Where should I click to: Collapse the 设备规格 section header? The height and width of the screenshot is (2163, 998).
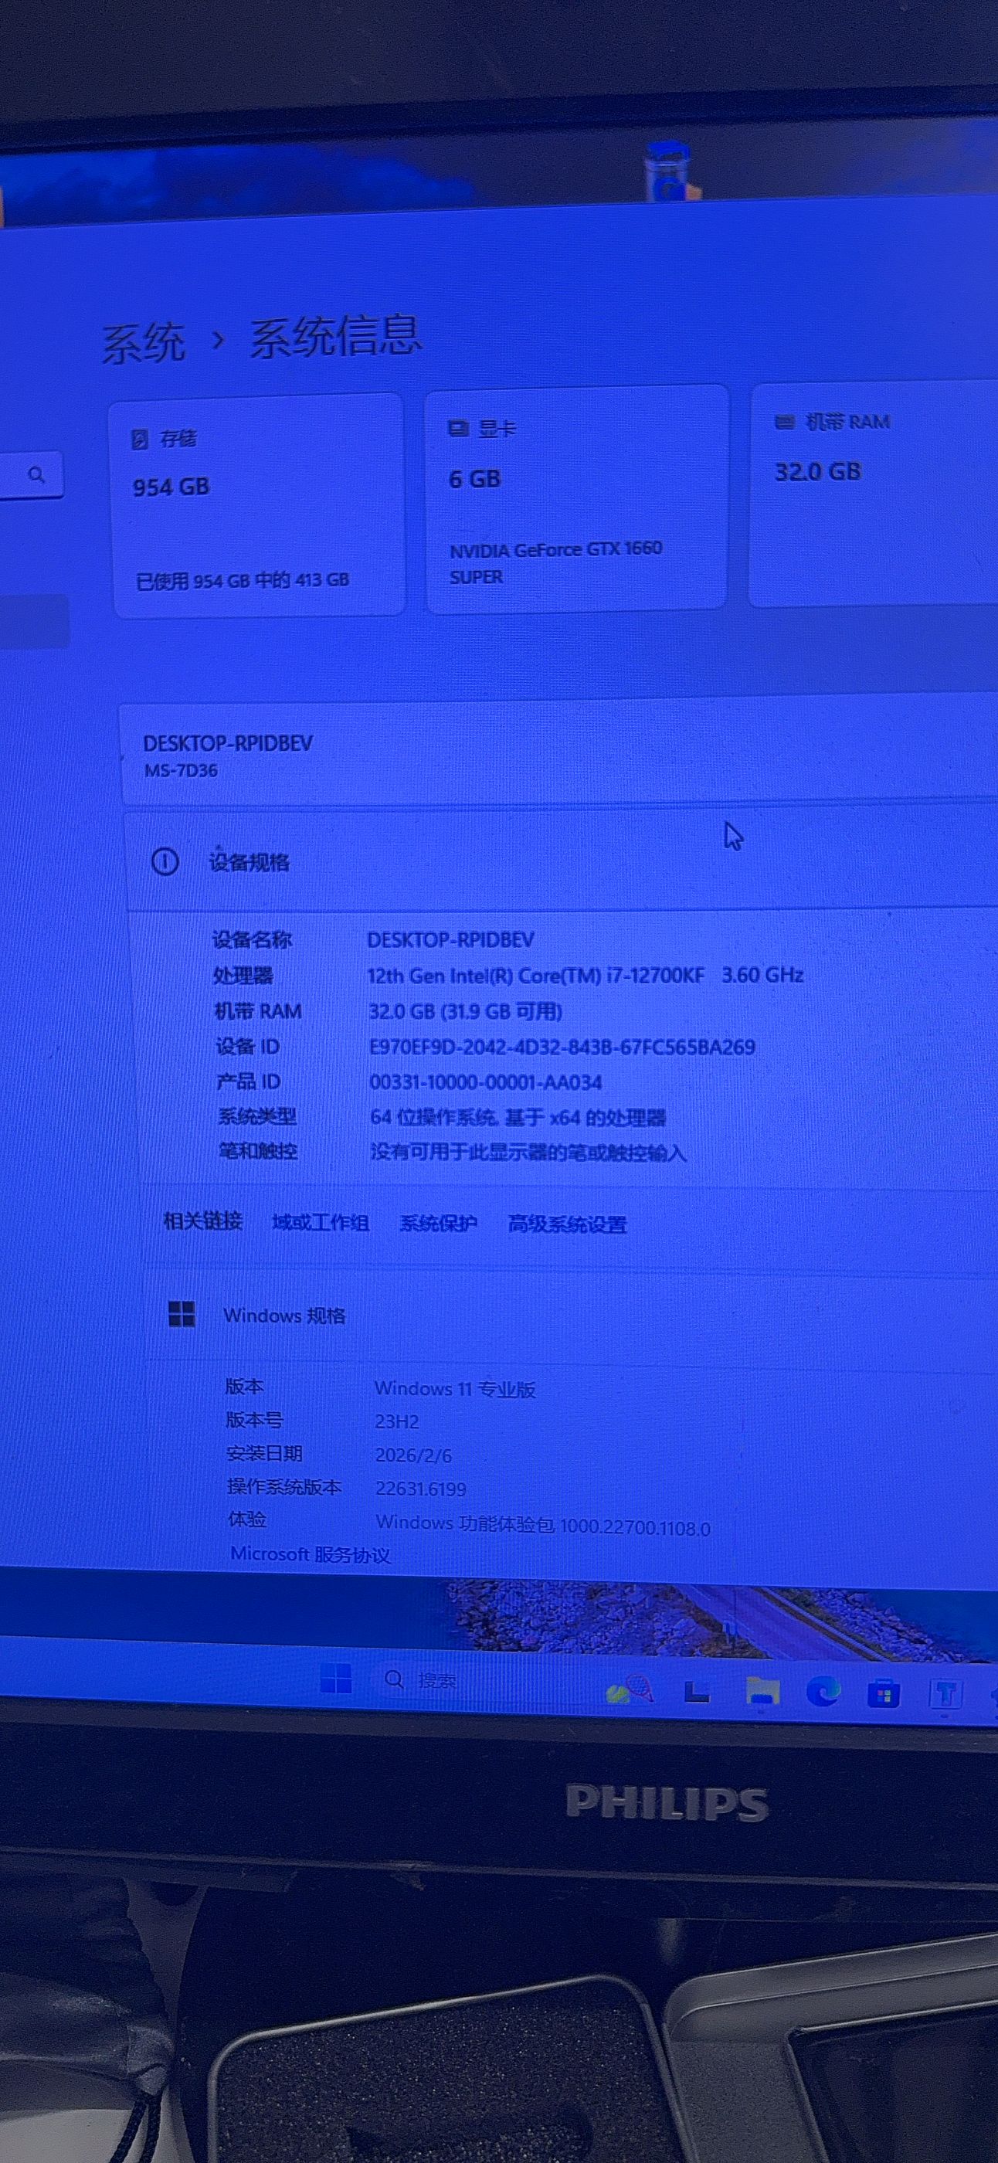[562, 861]
